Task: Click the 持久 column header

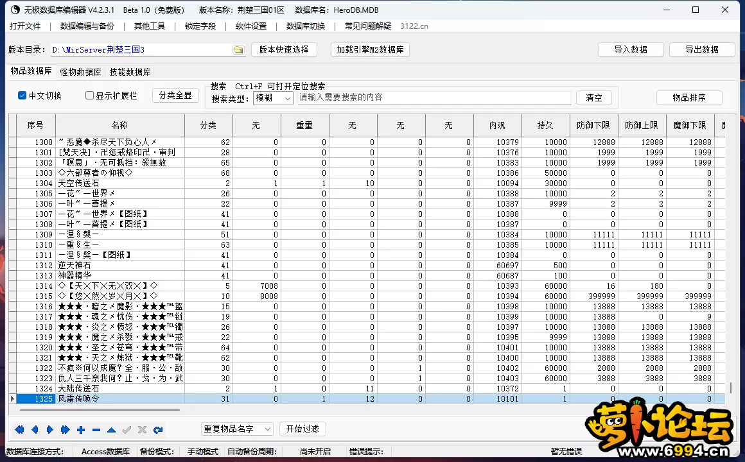Action: point(545,125)
